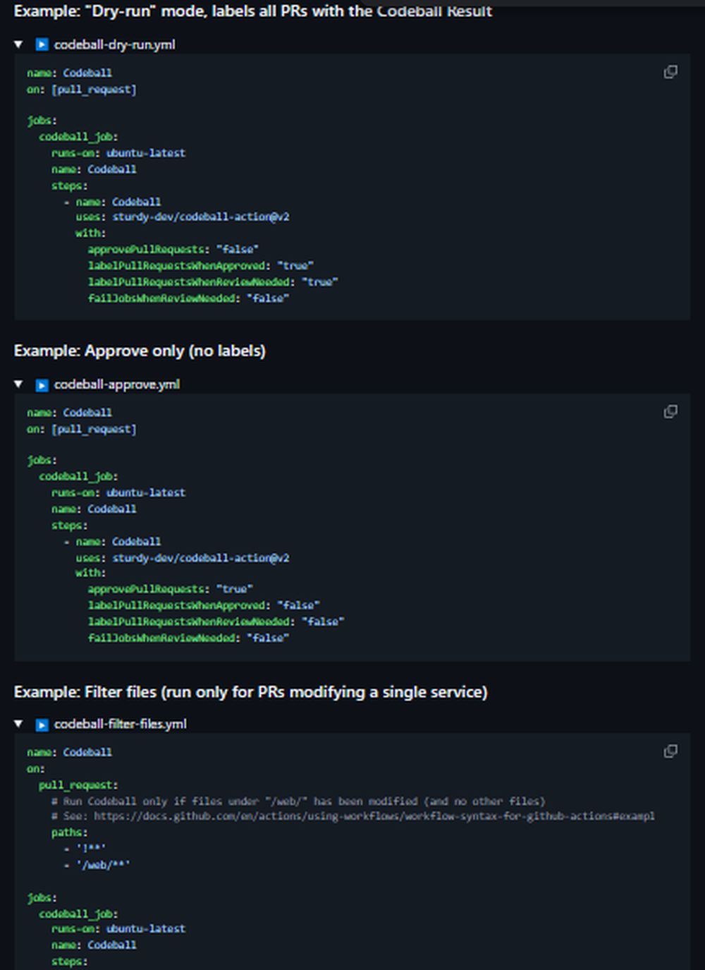
Task: Click the codeball-approve.yml summary label
Action: 116,384
